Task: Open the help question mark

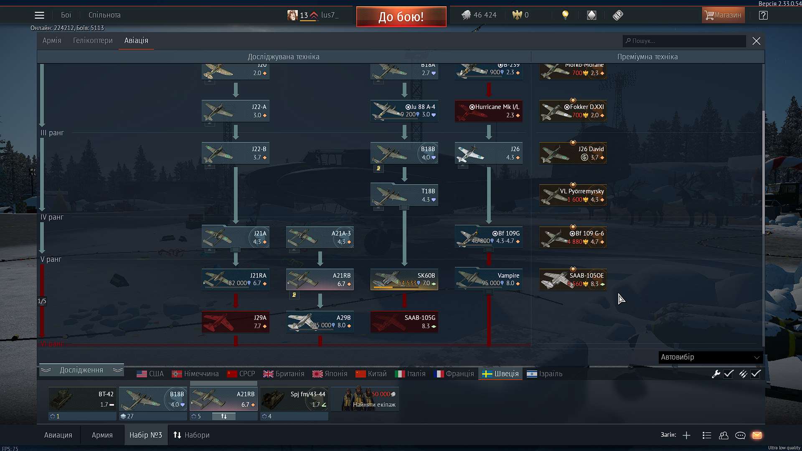Action: 763,15
